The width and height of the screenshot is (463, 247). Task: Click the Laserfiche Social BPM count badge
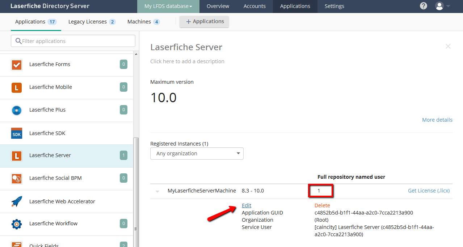click(x=123, y=178)
